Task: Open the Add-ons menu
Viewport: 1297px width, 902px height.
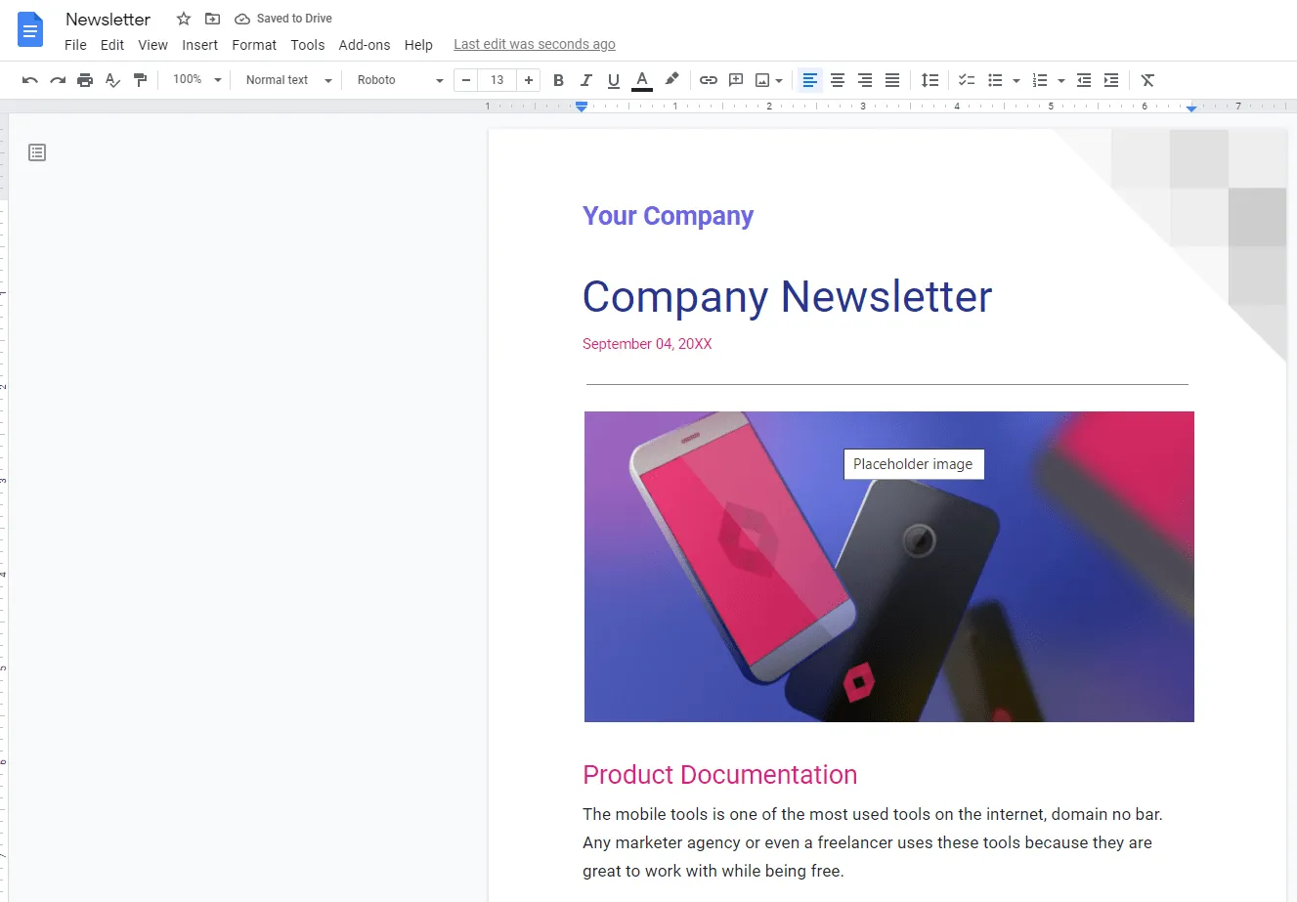Action: (x=364, y=45)
